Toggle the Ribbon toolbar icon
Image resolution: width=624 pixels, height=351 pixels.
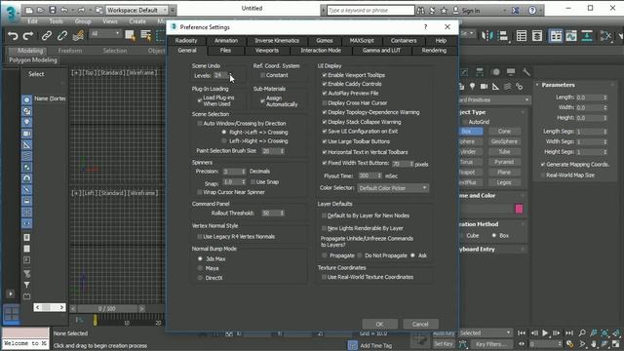(x=556, y=36)
